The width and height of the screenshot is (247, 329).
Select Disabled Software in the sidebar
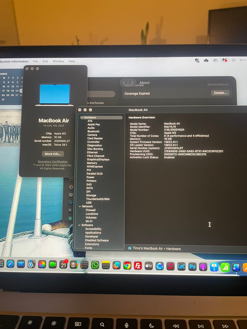coord(97,240)
